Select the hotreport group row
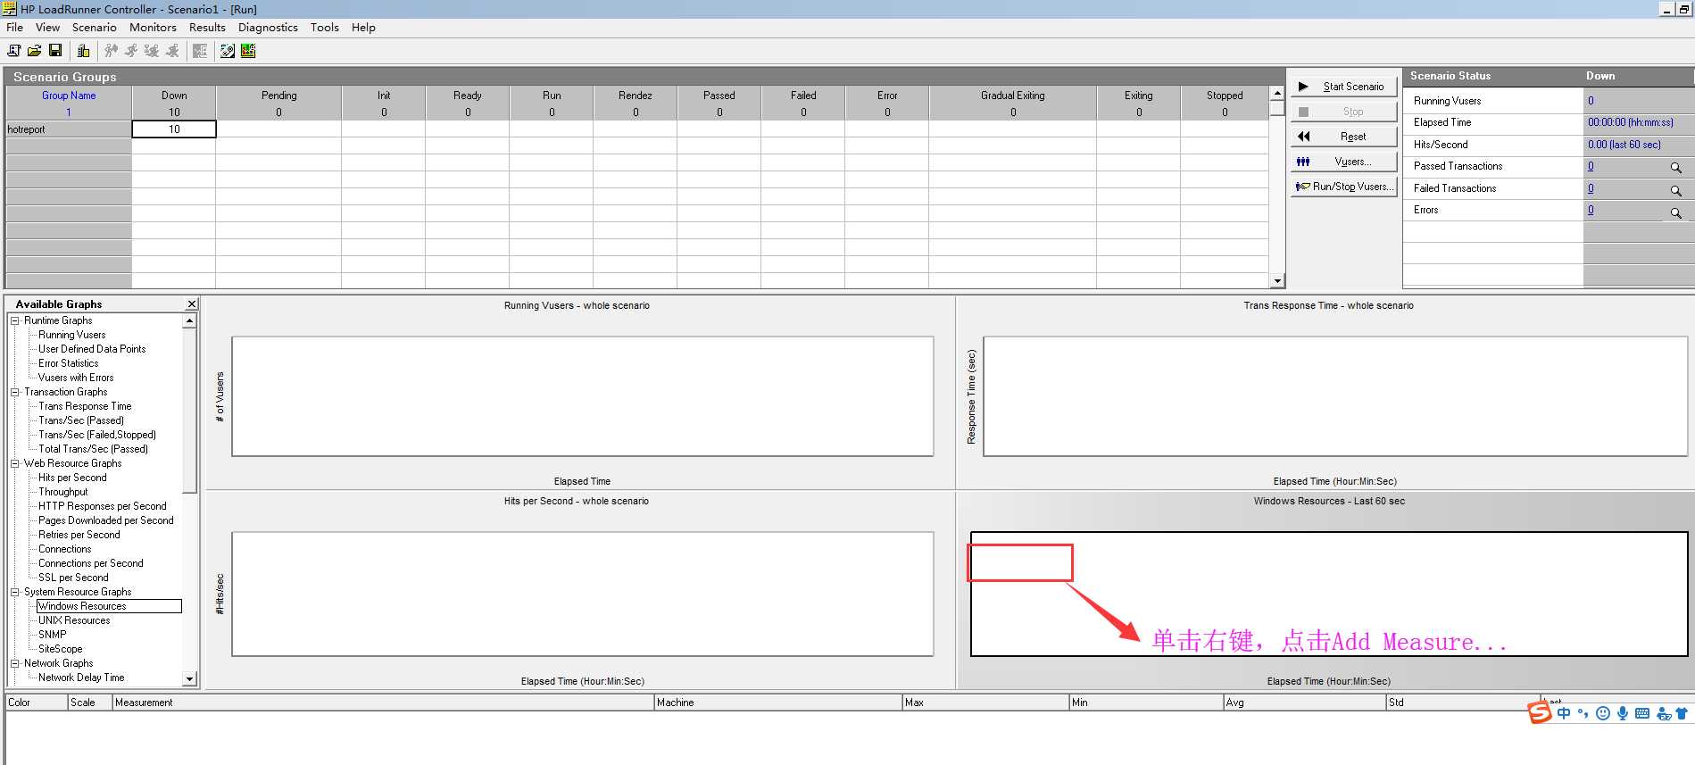This screenshot has height=765, width=1695. (69, 129)
